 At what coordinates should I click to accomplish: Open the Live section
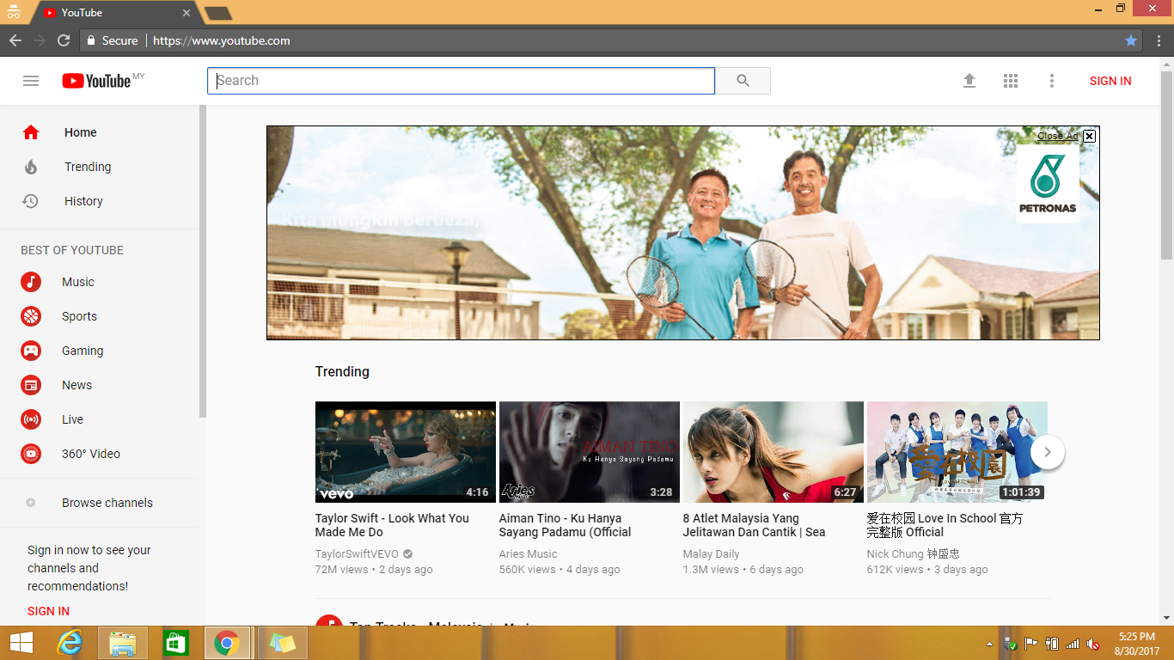(x=72, y=419)
